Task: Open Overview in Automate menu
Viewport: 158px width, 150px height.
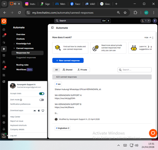Action: (21, 34)
